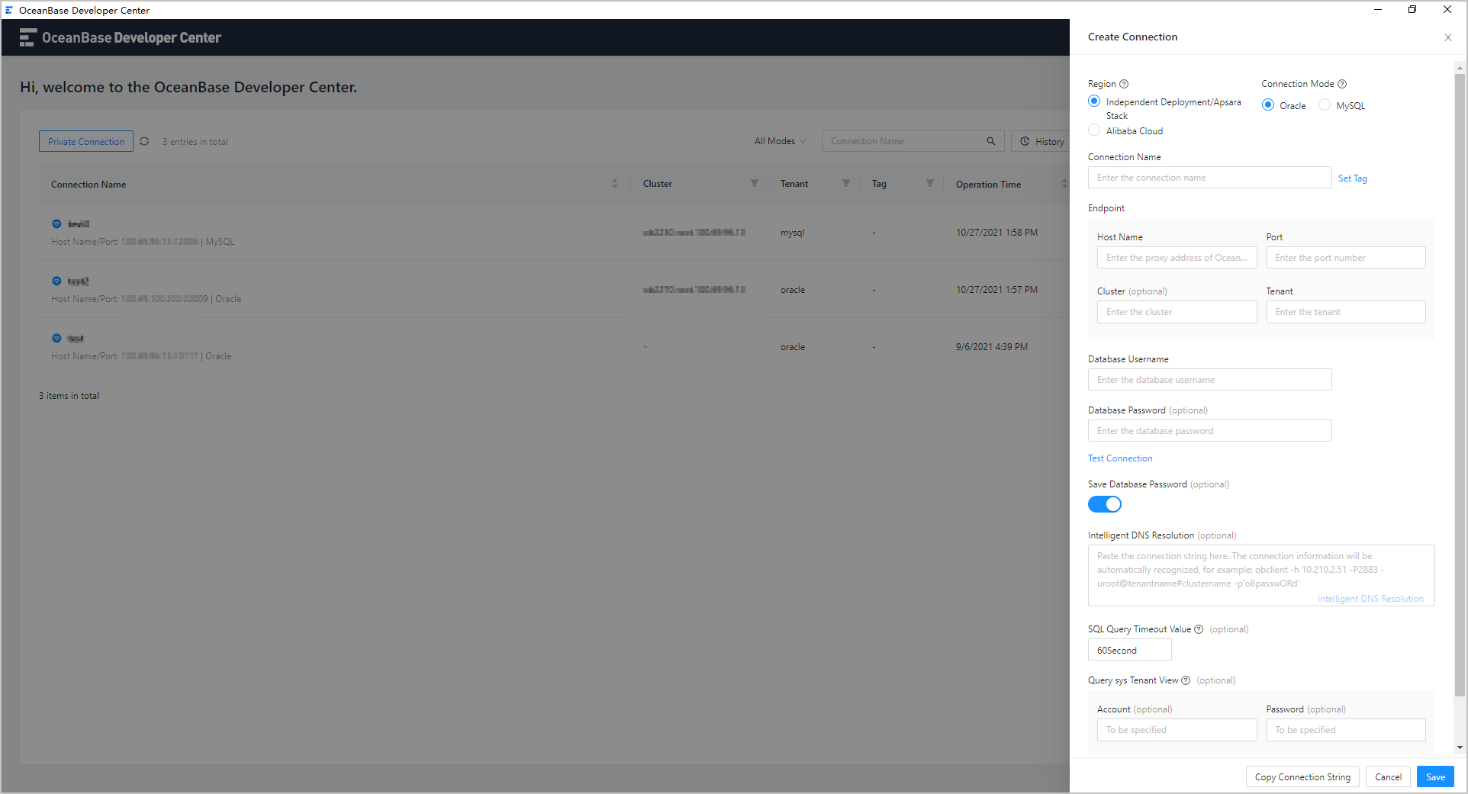Click the Host Name input field
This screenshot has height=794, width=1468.
coord(1177,258)
